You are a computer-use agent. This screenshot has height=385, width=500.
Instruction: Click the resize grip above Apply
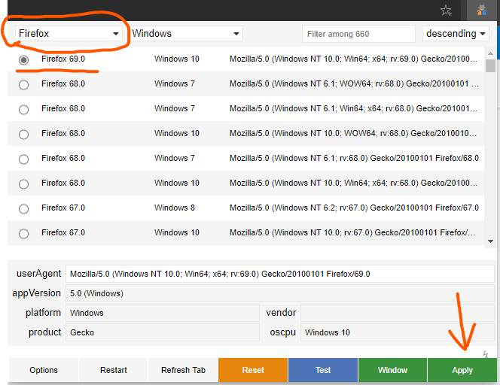point(486,354)
